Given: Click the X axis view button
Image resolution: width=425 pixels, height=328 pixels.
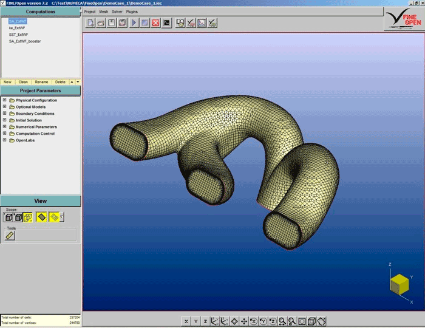Looking at the screenshot, I should [x=186, y=321].
